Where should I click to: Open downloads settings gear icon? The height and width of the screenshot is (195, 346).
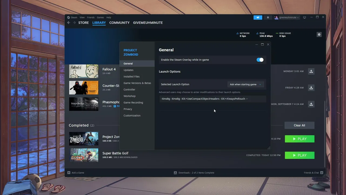pos(319,34)
